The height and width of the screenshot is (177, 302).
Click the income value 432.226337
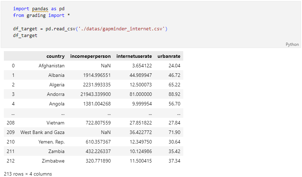point(98,151)
